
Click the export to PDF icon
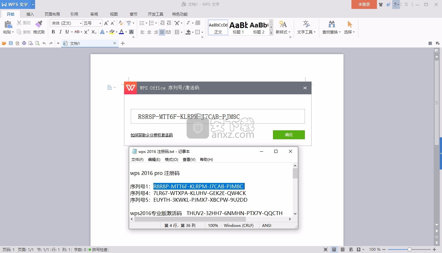(18, 43)
